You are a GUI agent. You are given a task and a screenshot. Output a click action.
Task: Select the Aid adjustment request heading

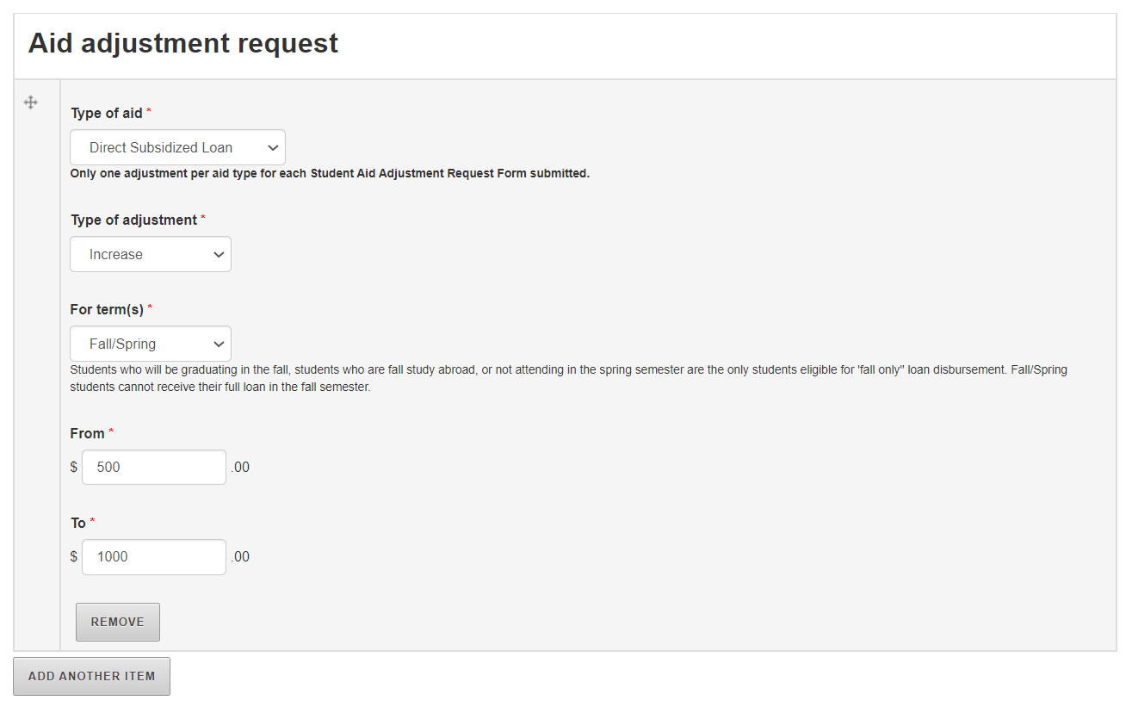(183, 43)
